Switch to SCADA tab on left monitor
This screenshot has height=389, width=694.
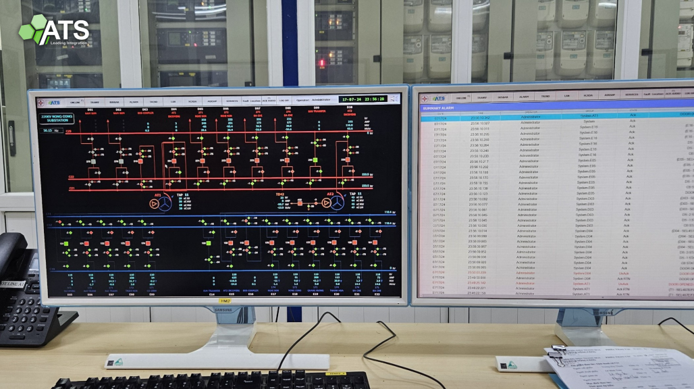coord(192,101)
